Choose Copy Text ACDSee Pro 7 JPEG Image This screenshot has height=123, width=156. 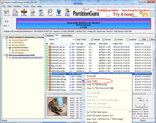(105, 119)
